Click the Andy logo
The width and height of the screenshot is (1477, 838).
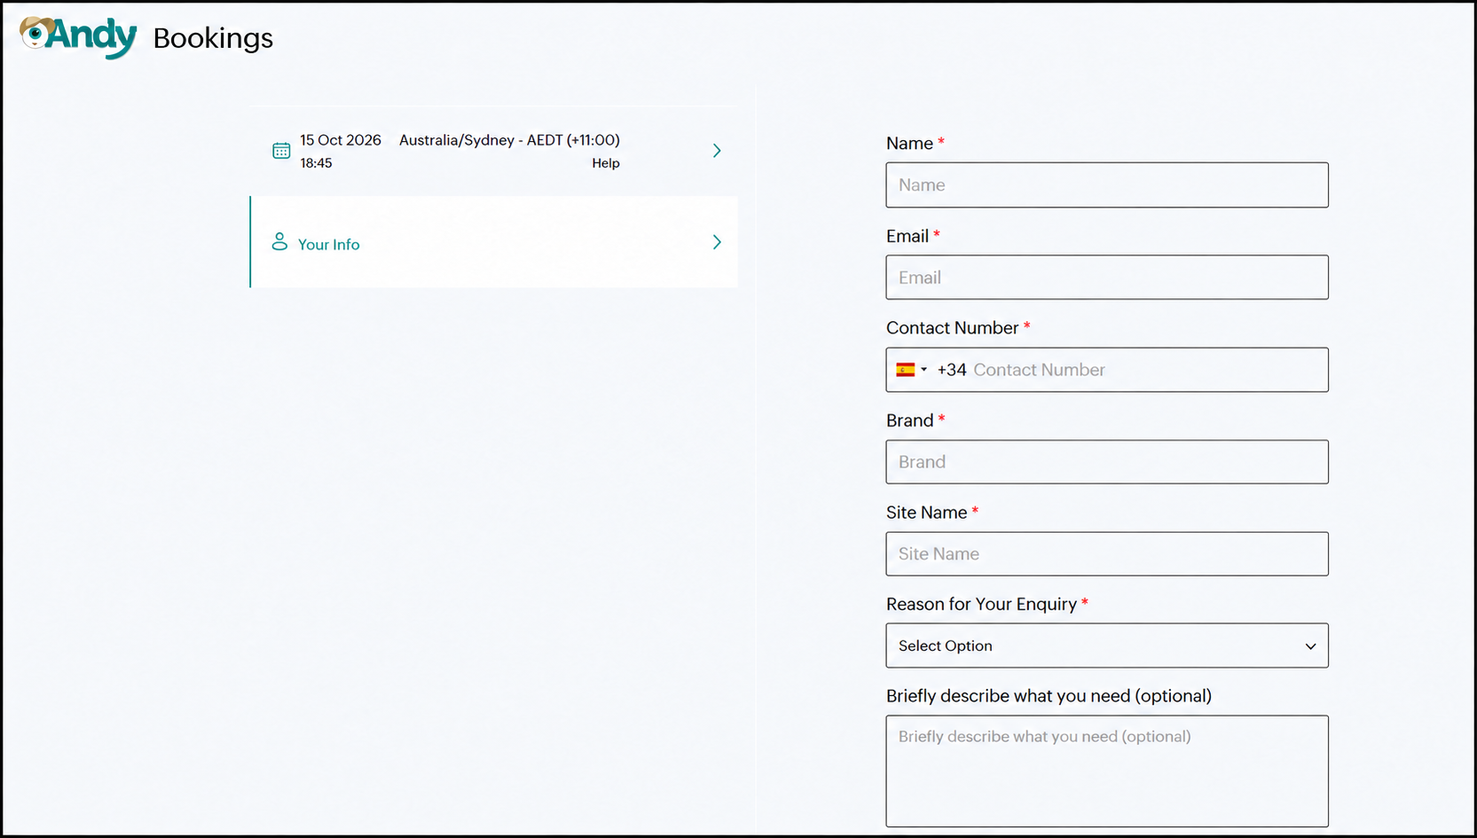(78, 37)
